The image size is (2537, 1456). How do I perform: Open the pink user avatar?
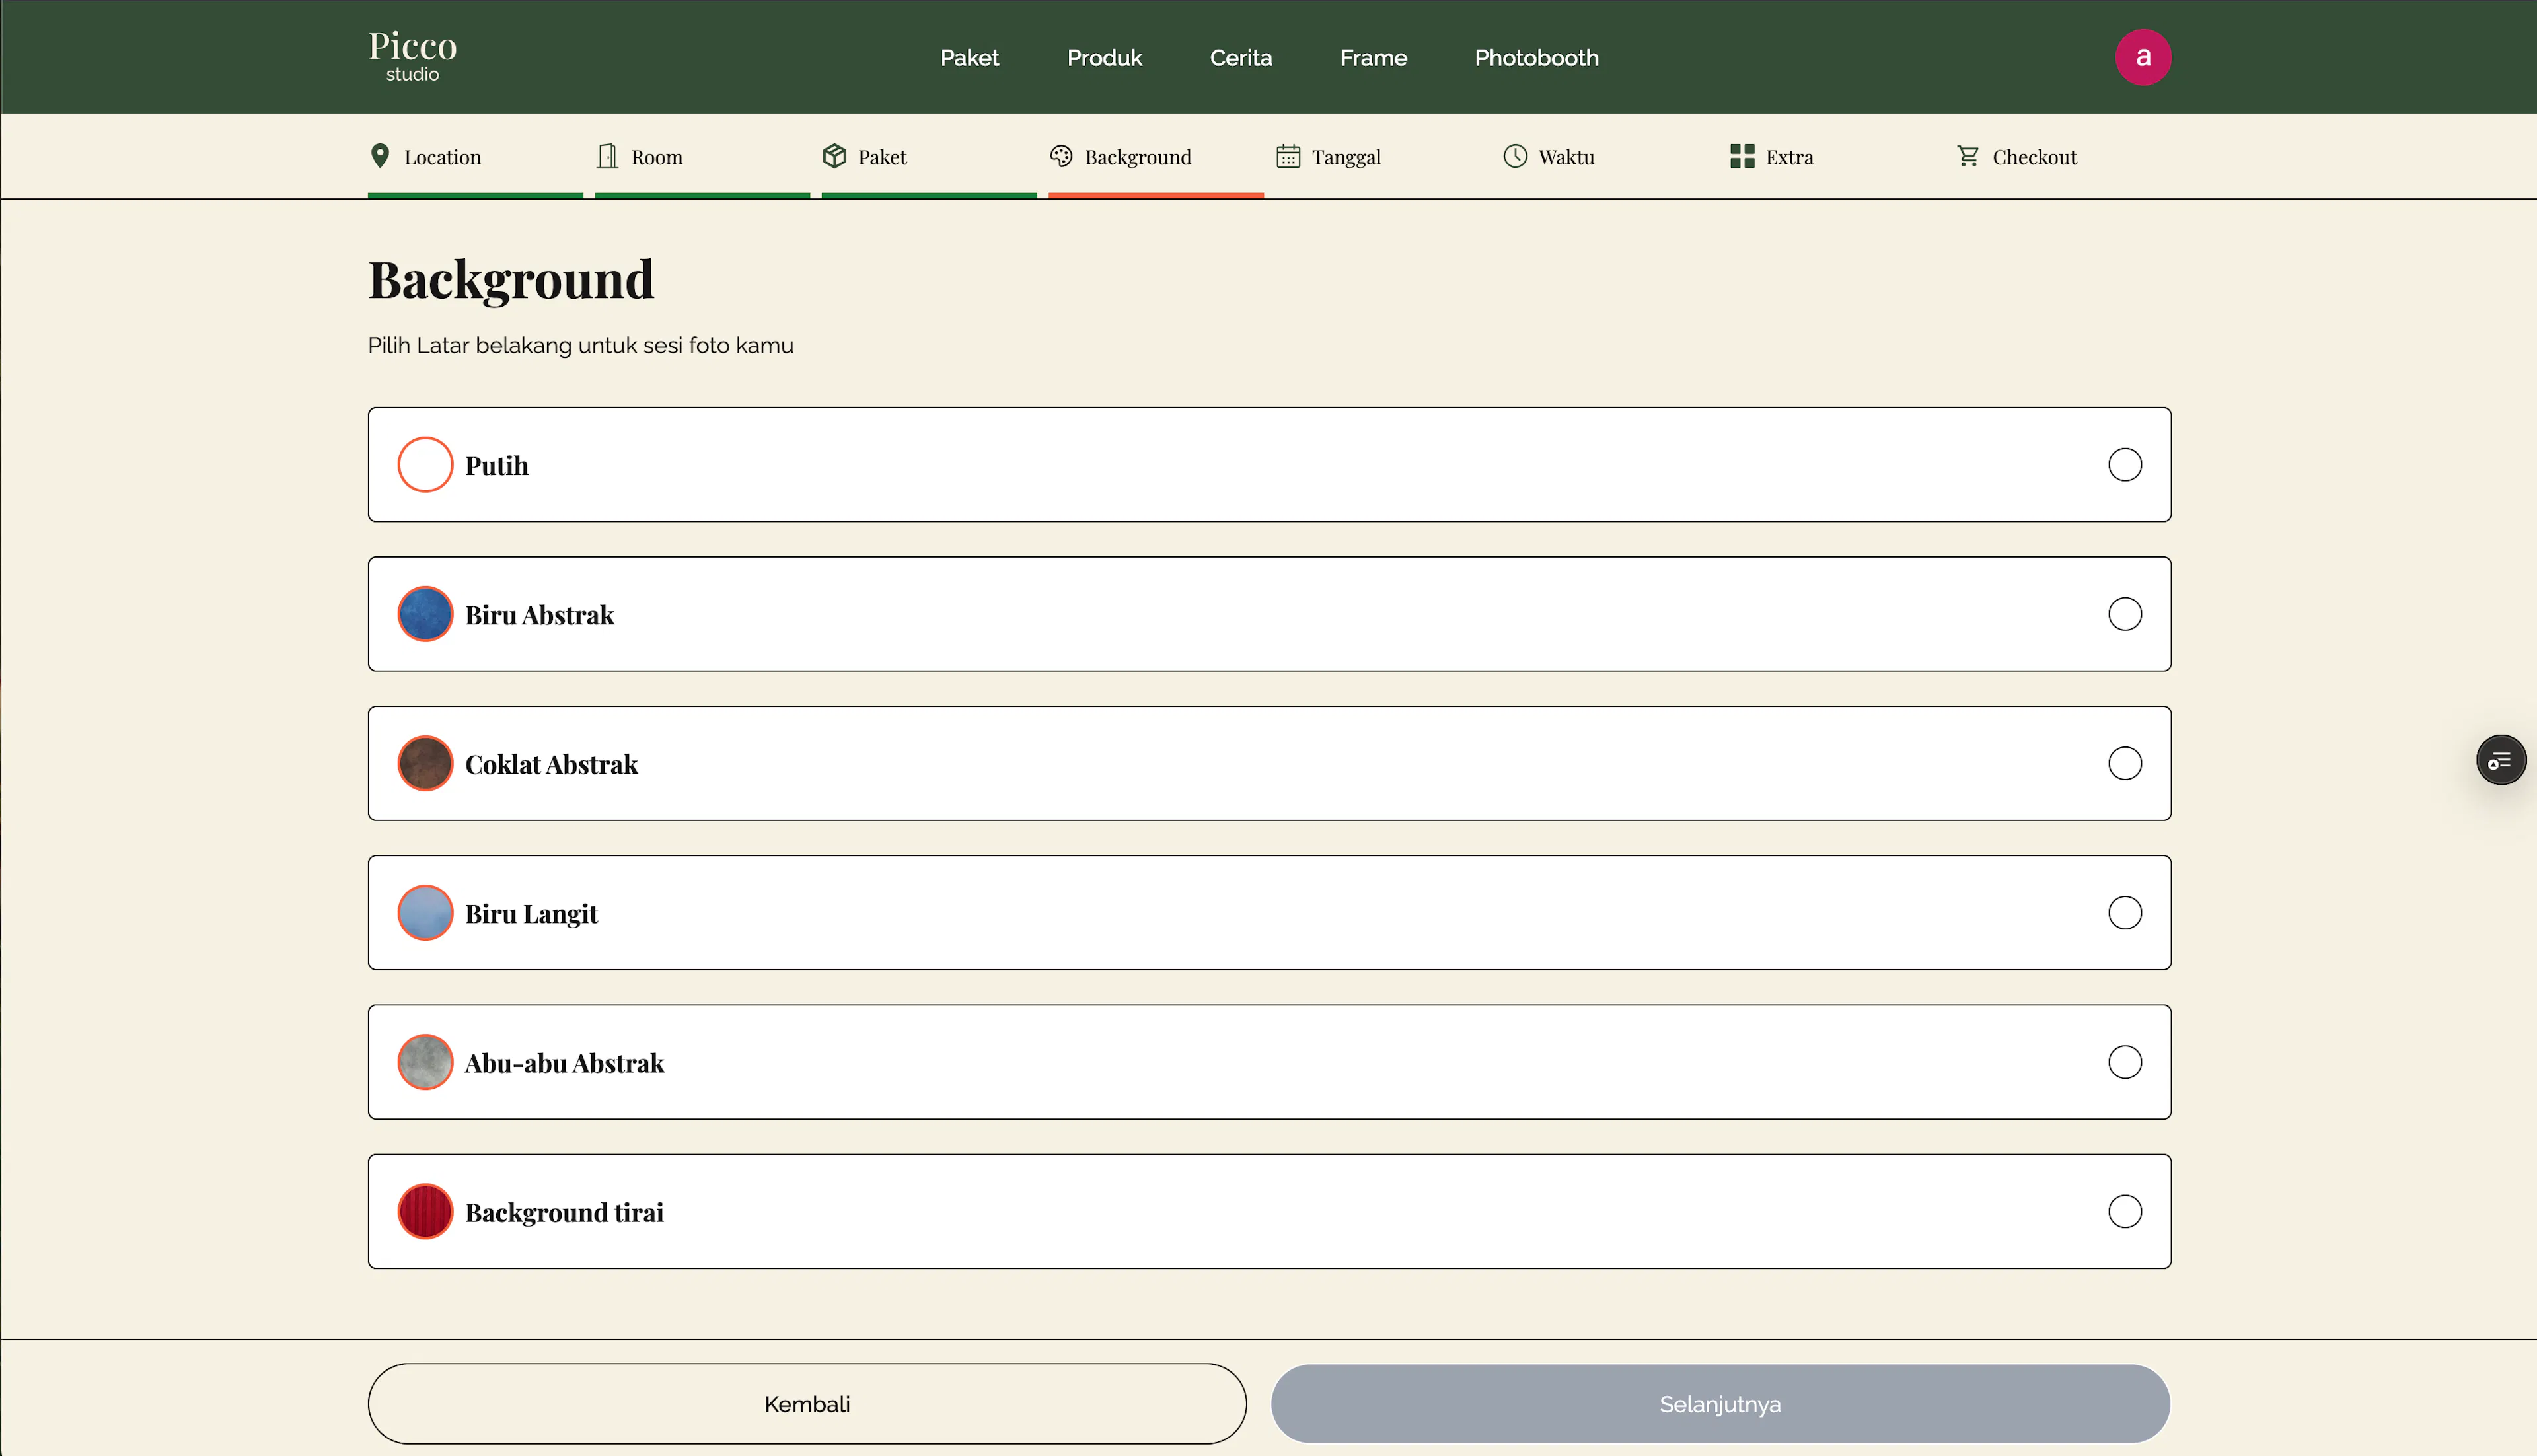click(x=2142, y=57)
